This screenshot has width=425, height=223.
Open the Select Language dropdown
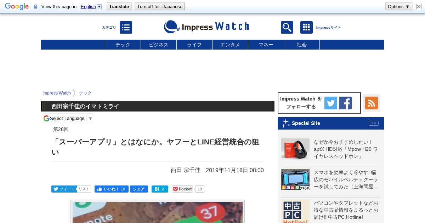68,118
